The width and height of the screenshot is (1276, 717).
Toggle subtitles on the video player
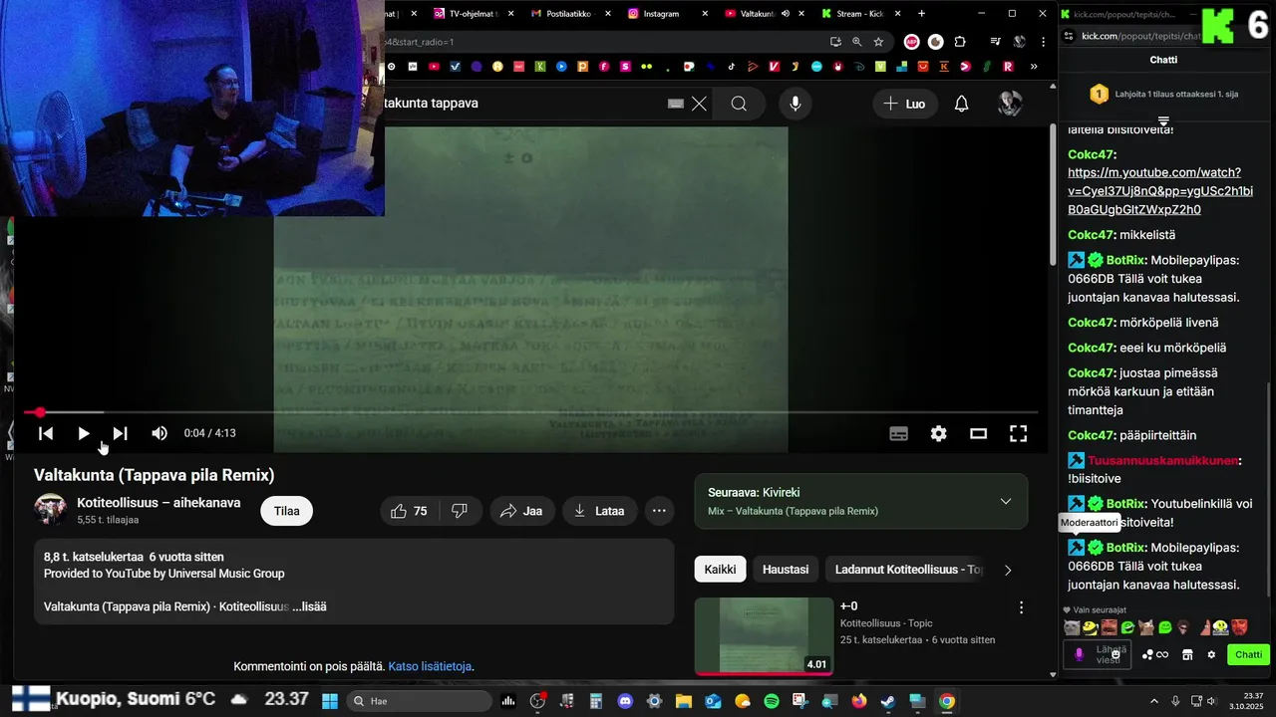(898, 433)
